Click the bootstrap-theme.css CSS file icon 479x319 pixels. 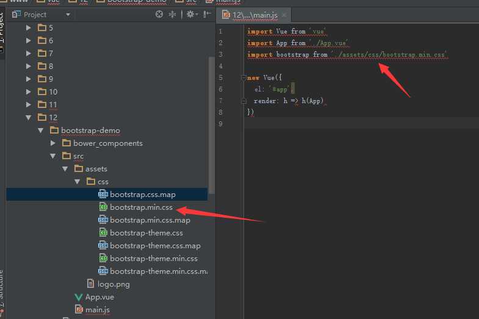click(103, 232)
